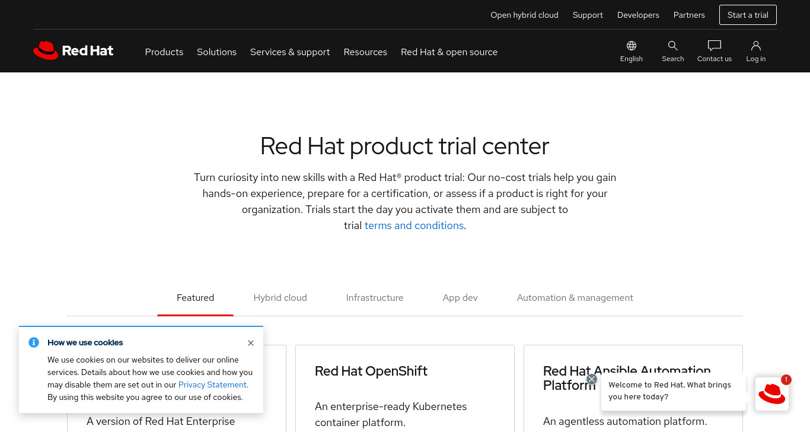Expand the Solutions menu
810x432 pixels.
click(216, 52)
